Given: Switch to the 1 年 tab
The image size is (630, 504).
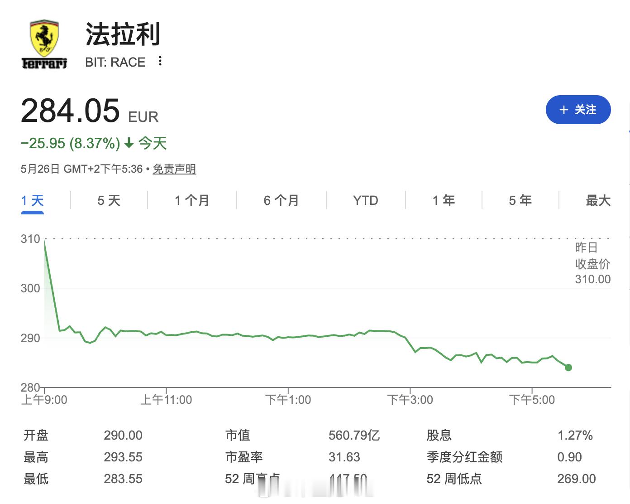Looking at the screenshot, I should (444, 200).
